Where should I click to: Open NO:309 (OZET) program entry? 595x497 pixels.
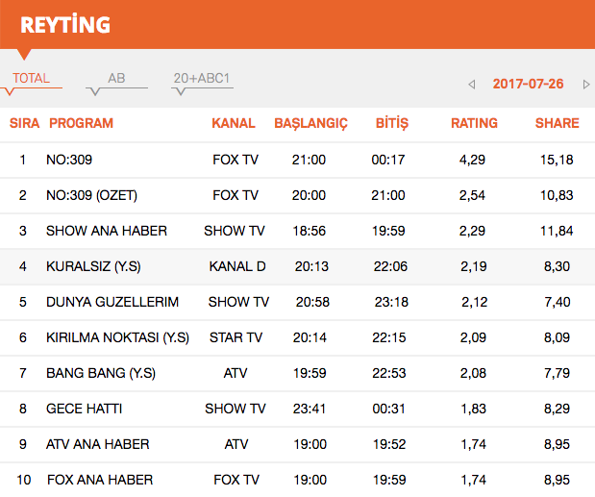(x=91, y=195)
